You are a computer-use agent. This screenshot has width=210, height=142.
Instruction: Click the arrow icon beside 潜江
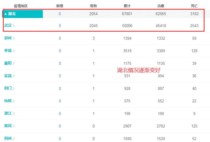(14, 114)
